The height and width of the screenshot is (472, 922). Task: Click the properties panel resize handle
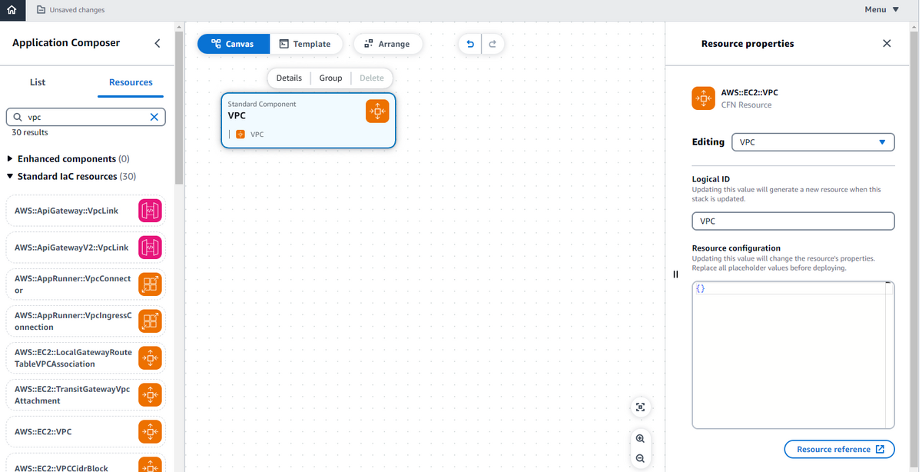675,274
